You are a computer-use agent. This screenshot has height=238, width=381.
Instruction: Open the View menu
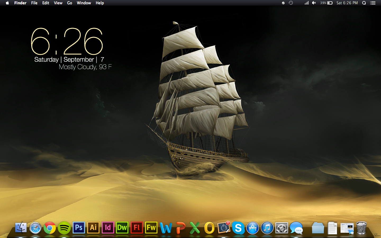pyautogui.click(x=58, y=3)
